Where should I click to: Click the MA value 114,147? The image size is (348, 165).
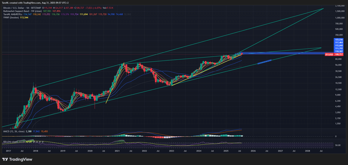point(27,14)
